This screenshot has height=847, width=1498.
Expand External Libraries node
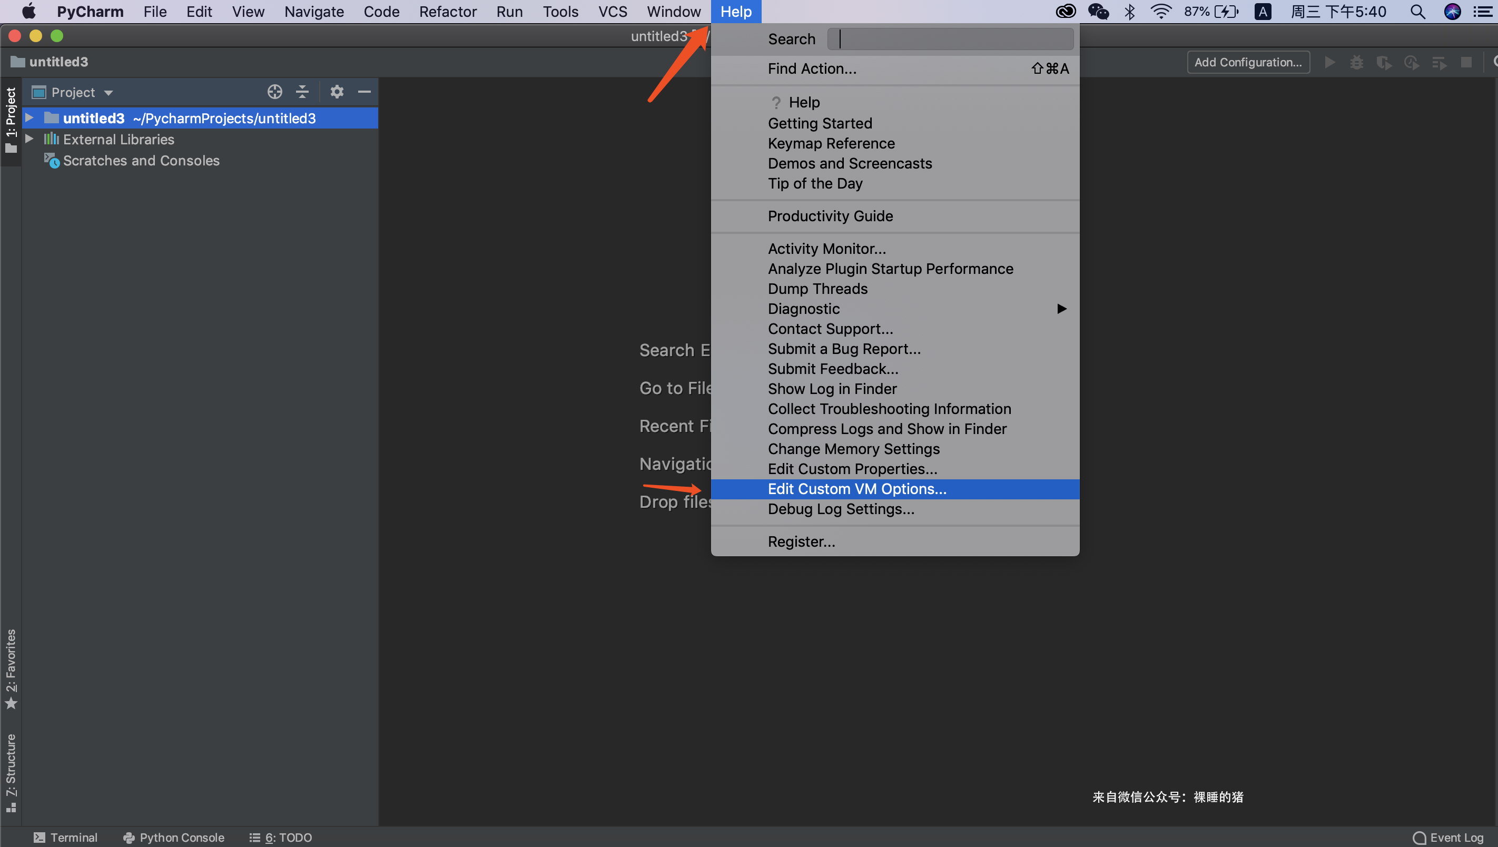click(29, 139)
